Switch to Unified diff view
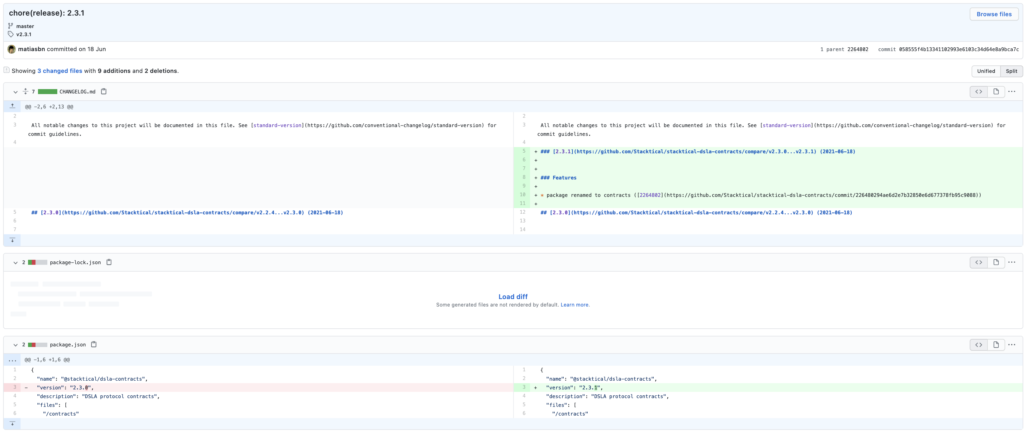Viewport: 1027px width, 433px height. pyautogui.click(x=986, y=71)
